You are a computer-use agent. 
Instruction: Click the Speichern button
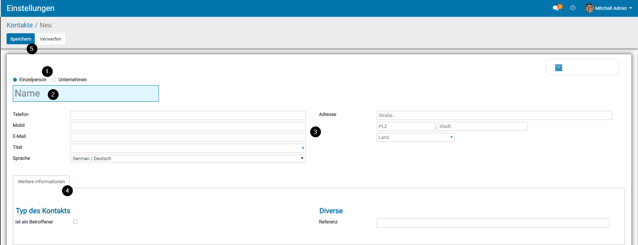click(x=20, y=39)
